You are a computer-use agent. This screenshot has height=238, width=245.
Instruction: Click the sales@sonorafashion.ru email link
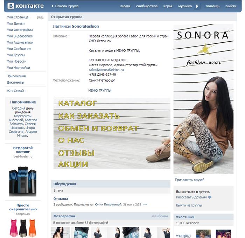(x=106, y=70)
